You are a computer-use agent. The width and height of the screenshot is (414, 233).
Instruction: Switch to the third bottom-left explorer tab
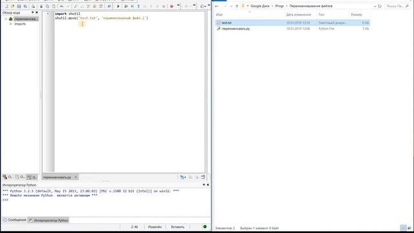(x=32, y=177)
